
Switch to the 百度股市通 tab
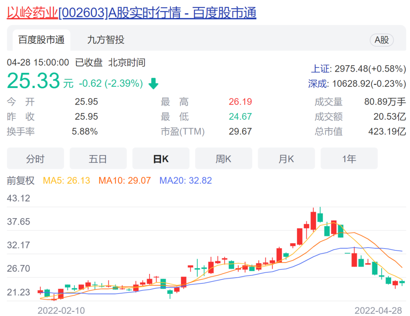(41, 40)
